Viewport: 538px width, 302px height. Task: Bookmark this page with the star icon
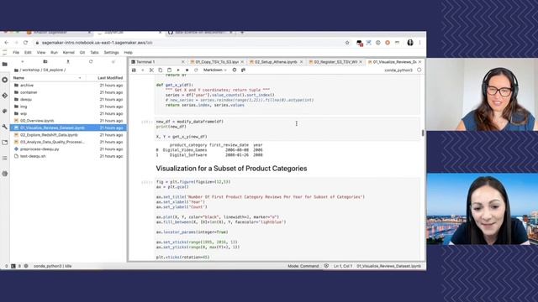pyautogui.click(x=347, y=43)
